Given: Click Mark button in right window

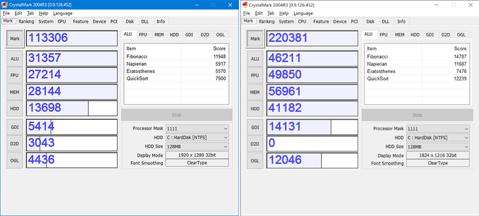Looking at the screenshot, I should tap(255, 39).
